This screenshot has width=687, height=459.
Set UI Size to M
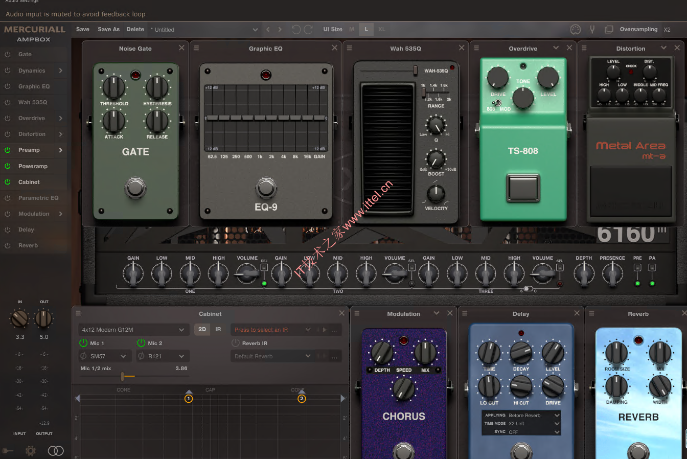coord(351,29)
